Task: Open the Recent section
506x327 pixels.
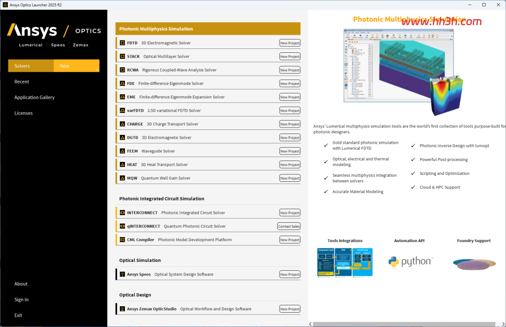Action: coord(22,82)
